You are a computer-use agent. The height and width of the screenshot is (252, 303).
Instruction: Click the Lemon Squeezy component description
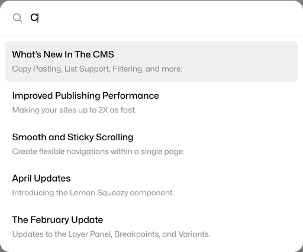pos(93,193)
